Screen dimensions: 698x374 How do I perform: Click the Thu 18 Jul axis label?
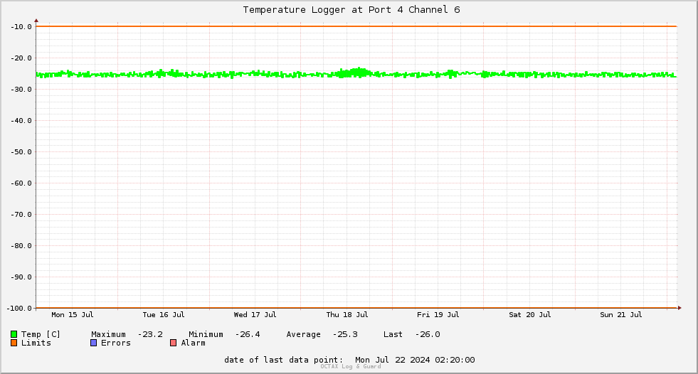click(x=347, y=315)
